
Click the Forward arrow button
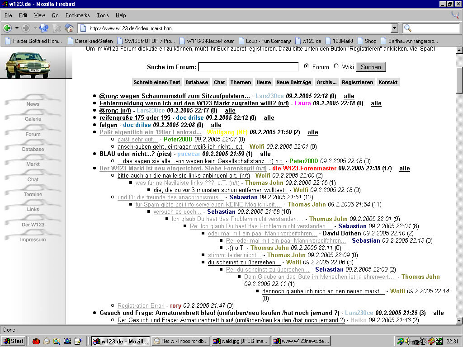[26, 28]
